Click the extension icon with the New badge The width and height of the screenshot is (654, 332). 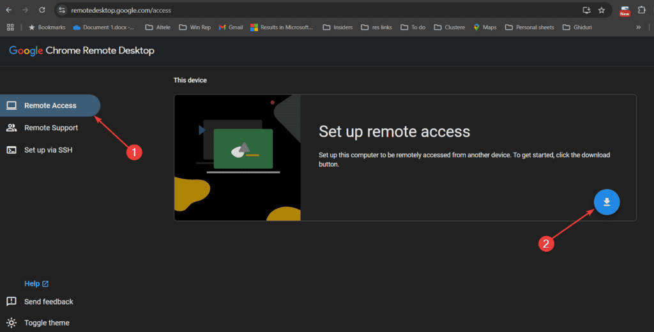(x=625, y=10)
